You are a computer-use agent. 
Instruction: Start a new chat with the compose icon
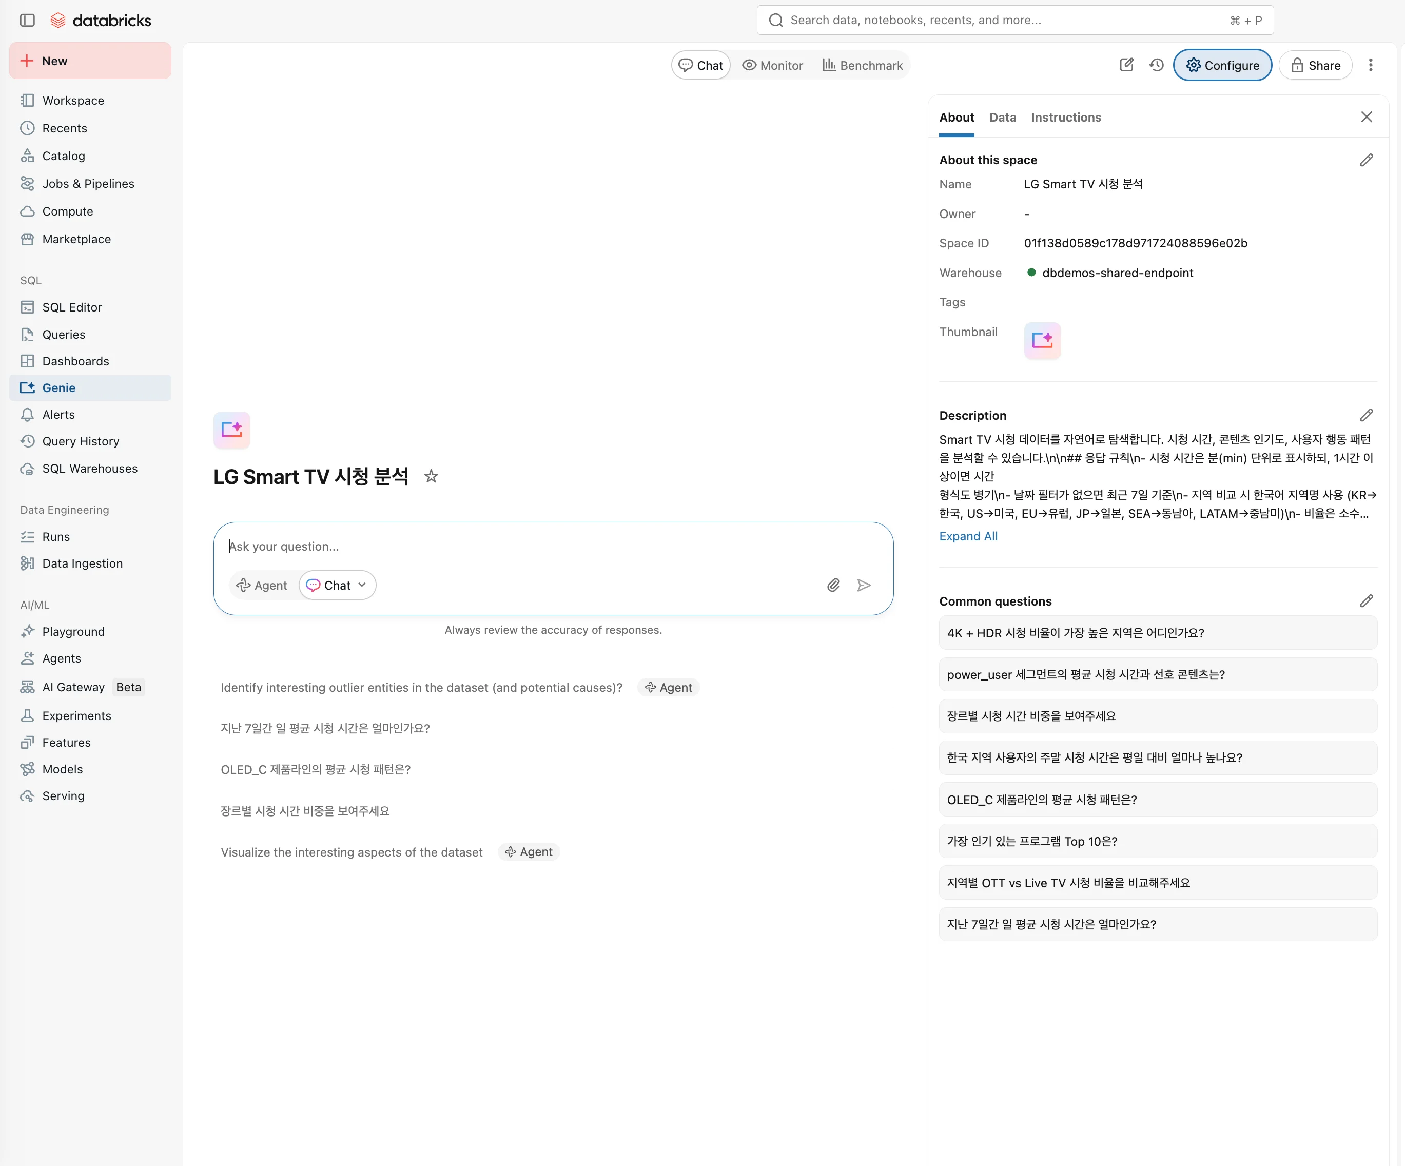[x=1127, y=65]
